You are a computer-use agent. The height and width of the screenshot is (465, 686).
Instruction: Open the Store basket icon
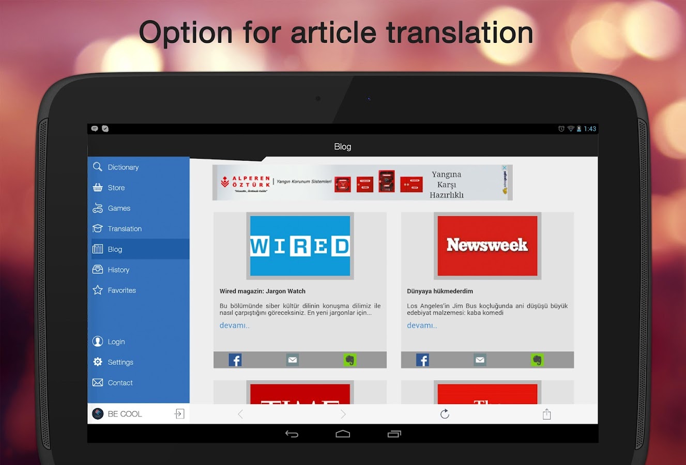(97, 188)
